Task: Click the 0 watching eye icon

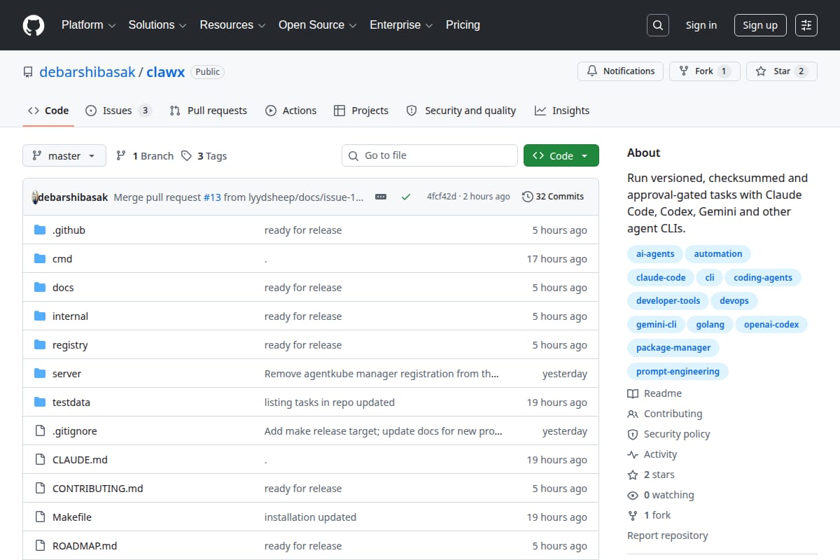Action: click(633, 495)
